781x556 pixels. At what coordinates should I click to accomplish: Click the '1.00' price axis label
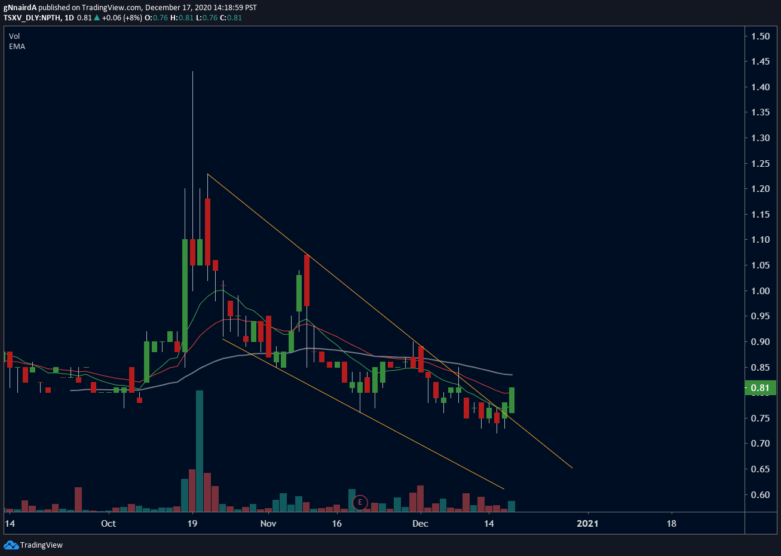point(760,291)
